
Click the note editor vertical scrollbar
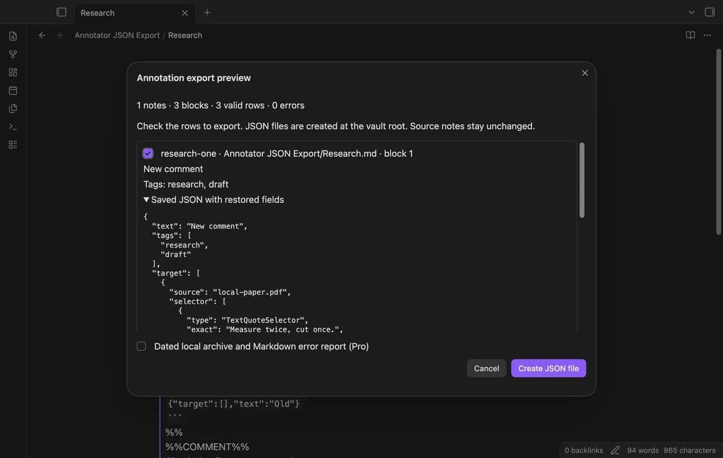pyautogui.click(x=718, y=142)
